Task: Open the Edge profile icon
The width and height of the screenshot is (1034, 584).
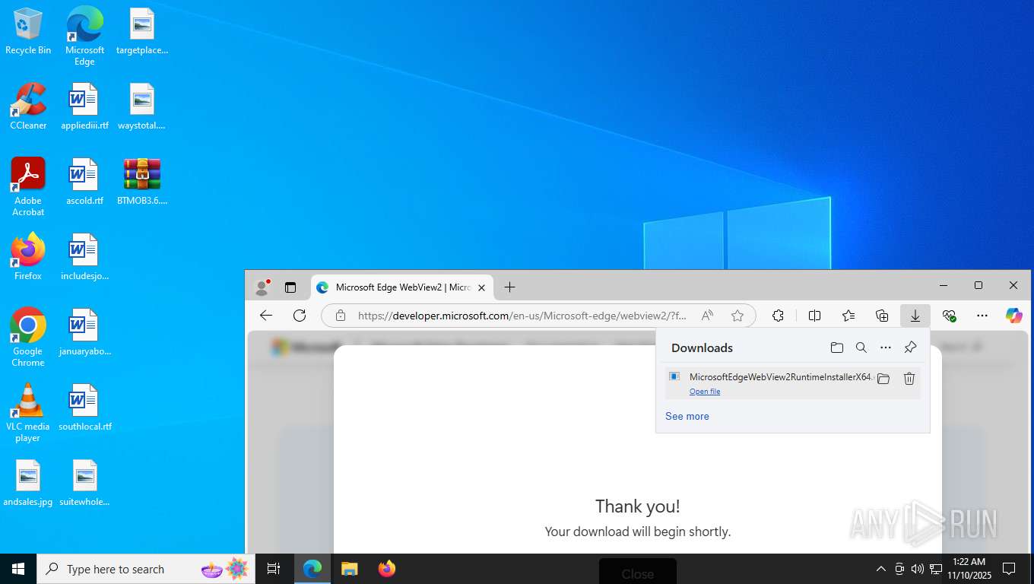Action: point(262,287)
